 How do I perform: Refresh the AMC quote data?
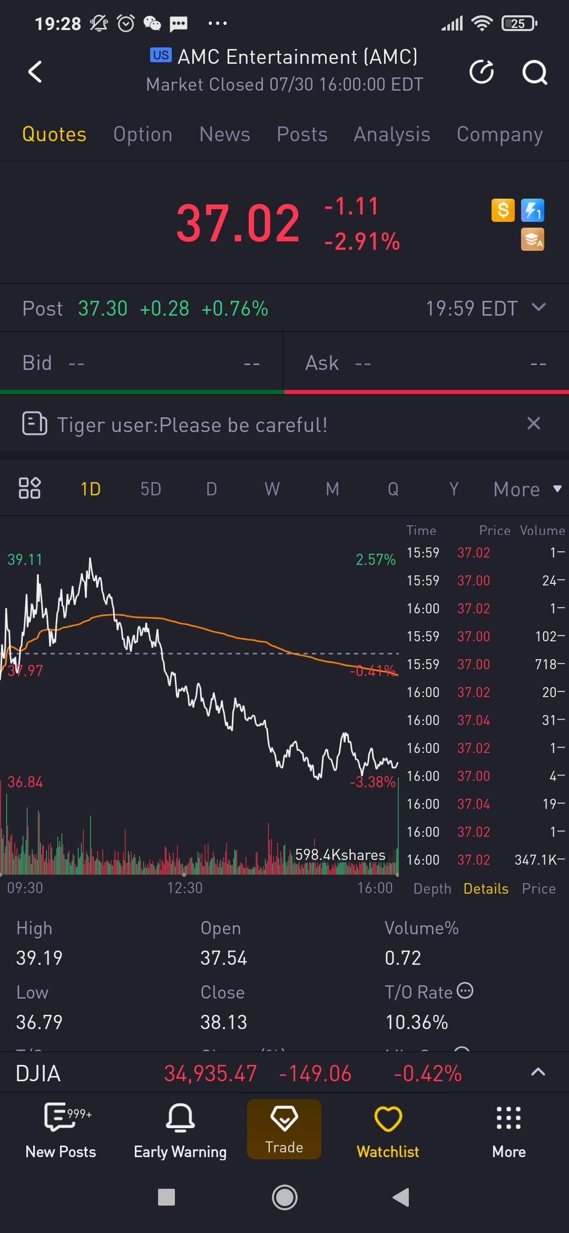click(x=482, y=72)
